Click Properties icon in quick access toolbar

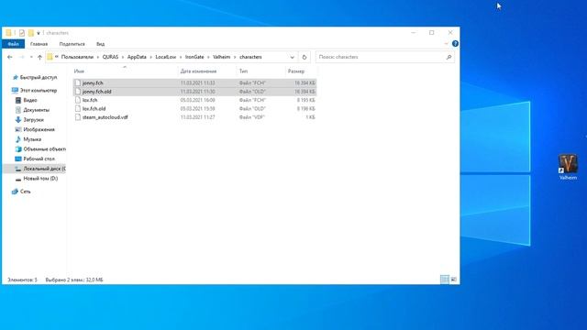pos(22,33)
